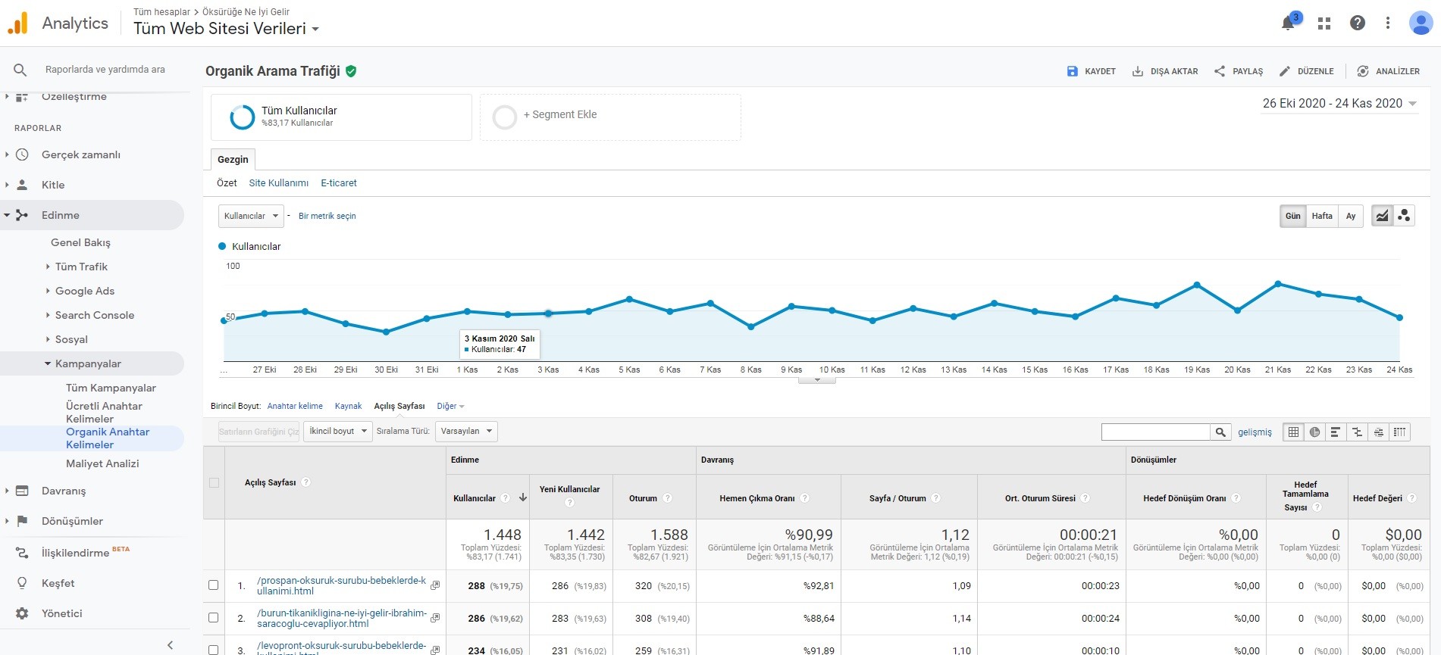1441x655 pixels.
Task: Select the pie chart table view icon
Action: click(1314, 432)
